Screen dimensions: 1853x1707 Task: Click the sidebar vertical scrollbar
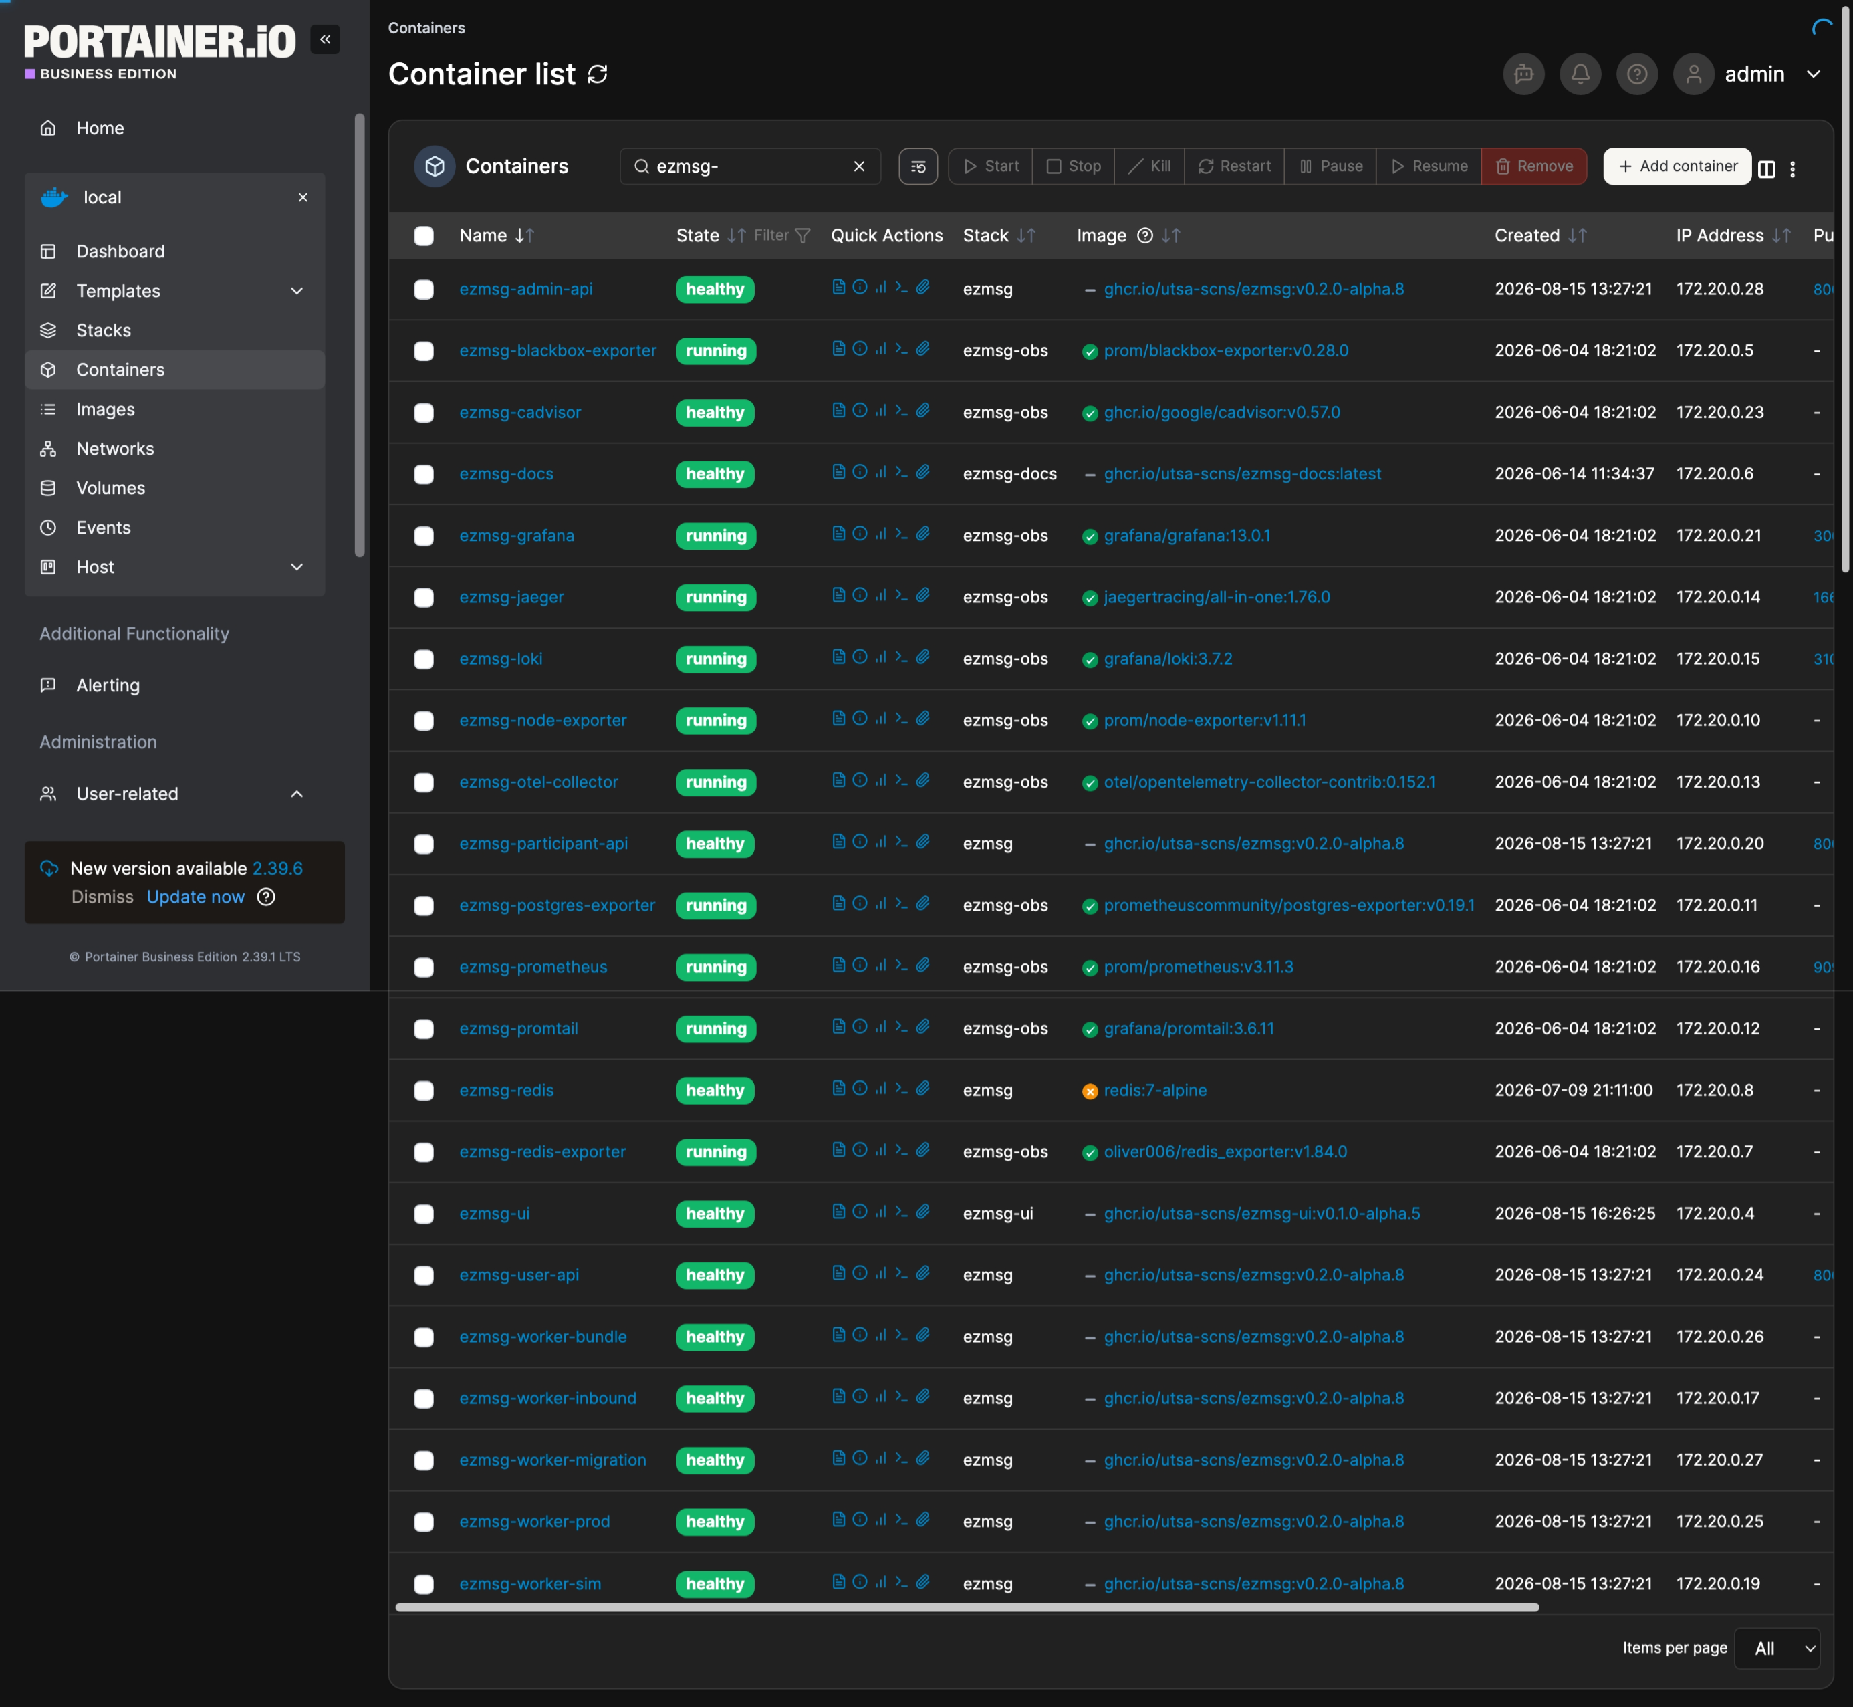click(359, 335)
